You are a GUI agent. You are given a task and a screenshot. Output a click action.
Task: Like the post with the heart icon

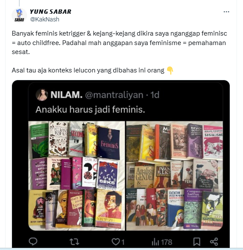115,242
